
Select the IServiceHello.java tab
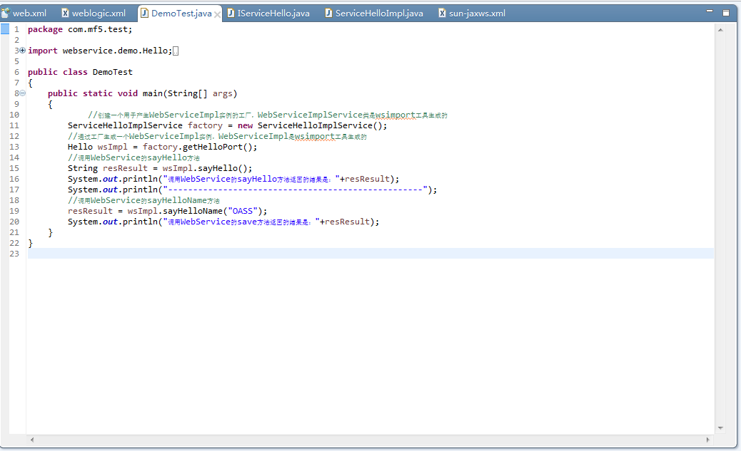273,13
